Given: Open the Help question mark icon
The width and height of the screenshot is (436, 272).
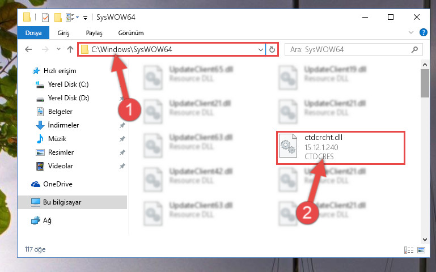Looking at the screenshot, I should tap(423, 32).
